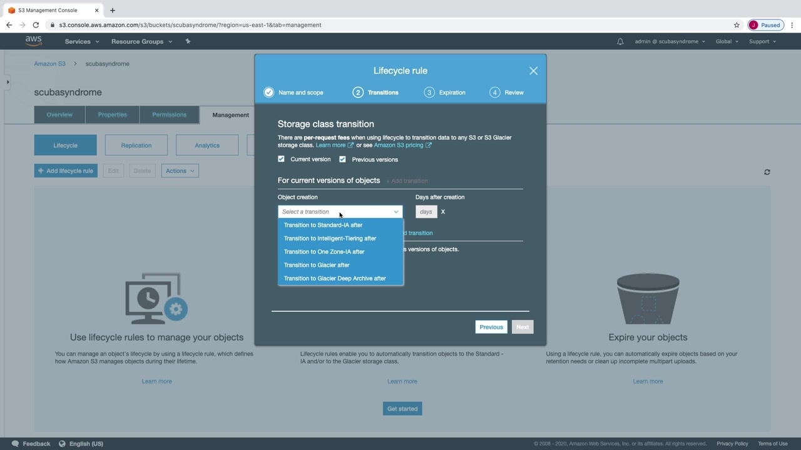Open the Services dropdown menu
801x450 pixels.
pyautogui.click(x=82, y=41)
